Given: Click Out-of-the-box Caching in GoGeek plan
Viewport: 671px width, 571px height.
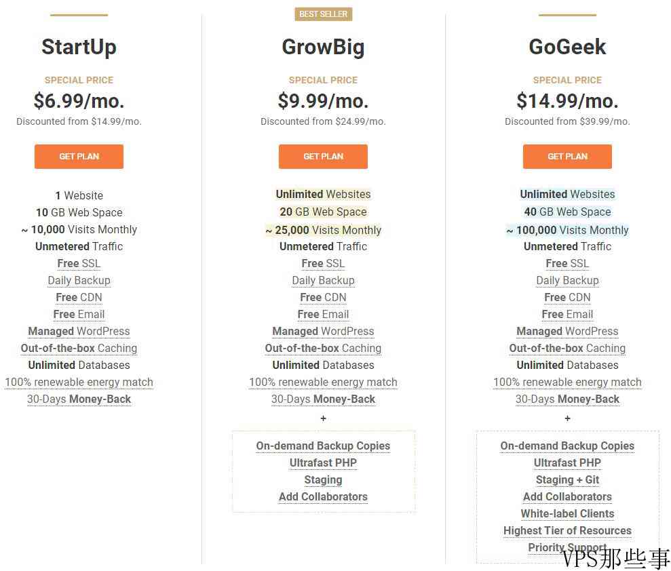Looking at the screenshot, I should [567, 348].
